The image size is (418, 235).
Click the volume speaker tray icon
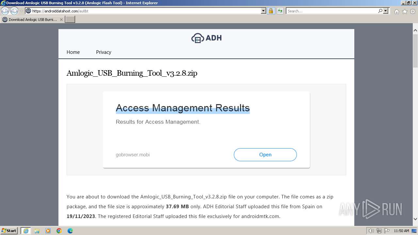point(371,231)
